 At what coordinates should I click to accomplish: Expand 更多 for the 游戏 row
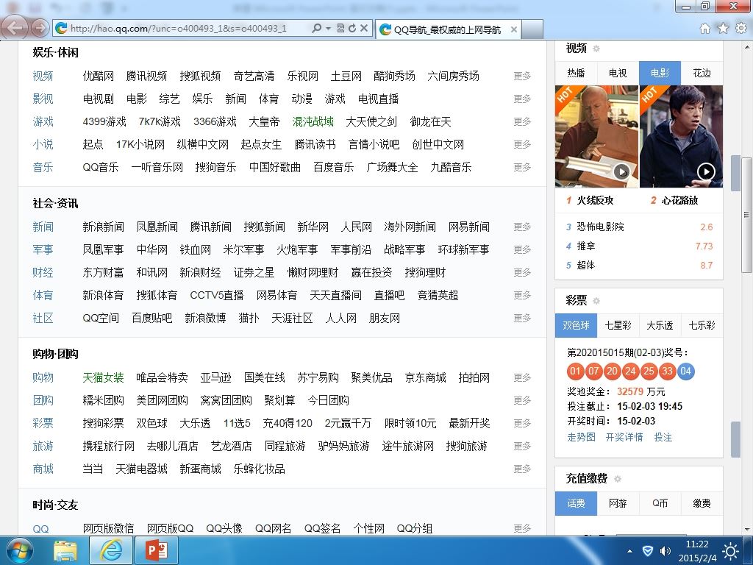click(x=522, y=121)
